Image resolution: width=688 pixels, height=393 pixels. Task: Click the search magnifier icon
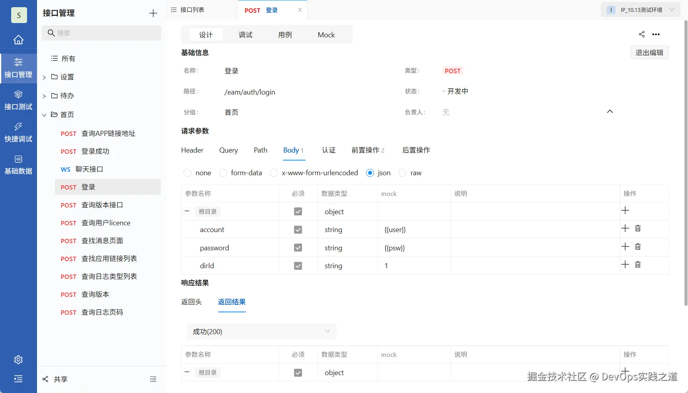(51, 33)
